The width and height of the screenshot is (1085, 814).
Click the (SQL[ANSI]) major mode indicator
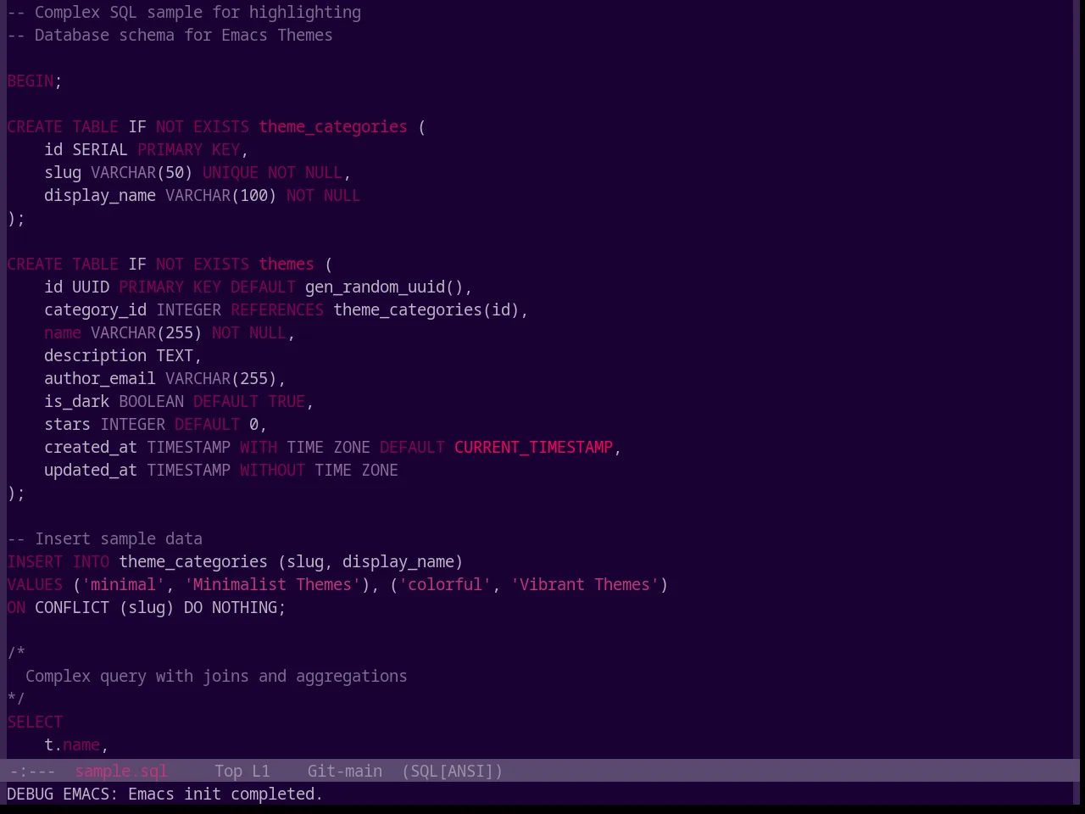coord(453,772)
